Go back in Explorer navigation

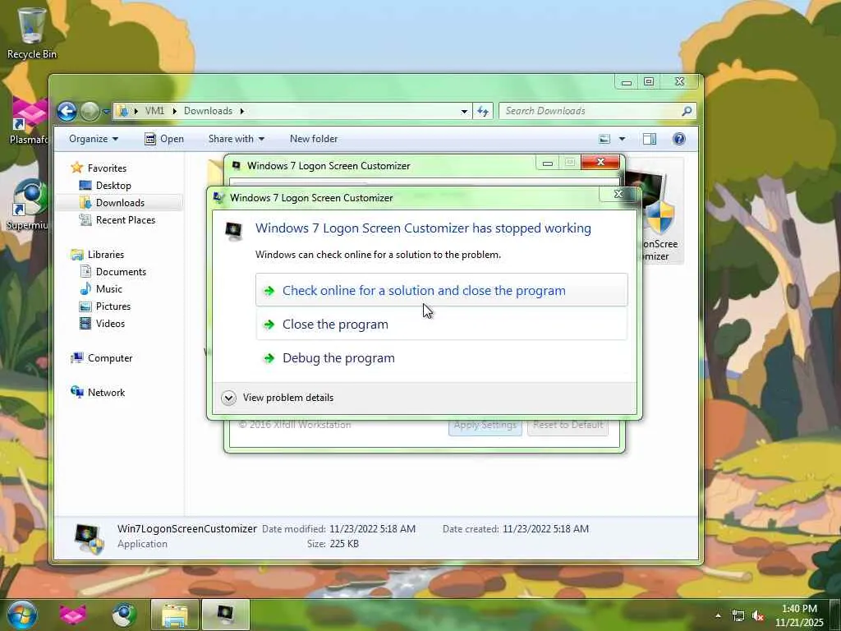[67, 111]
